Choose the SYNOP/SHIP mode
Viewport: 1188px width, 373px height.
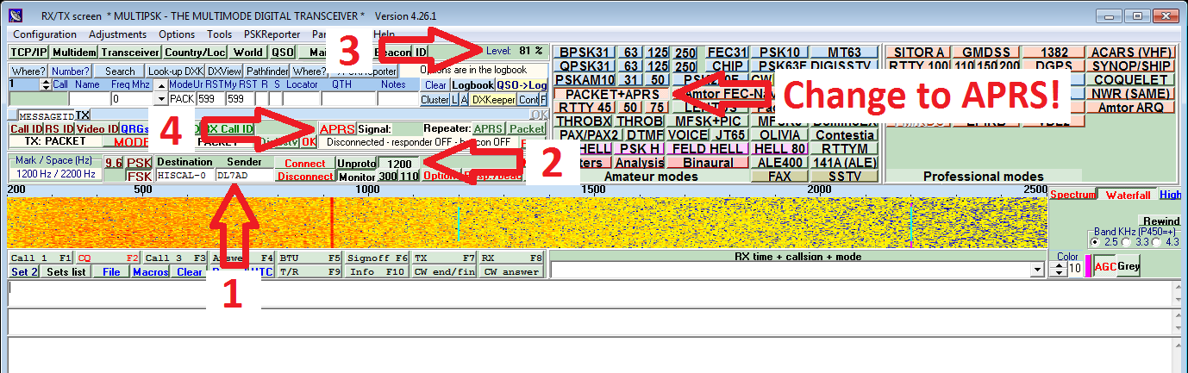click(1130, 66)
